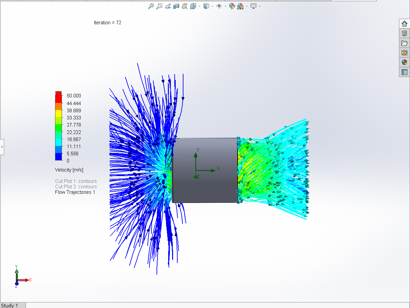Open the Hide/Show Items dropdown arrow
410x308 pixels.
point(225,6)
